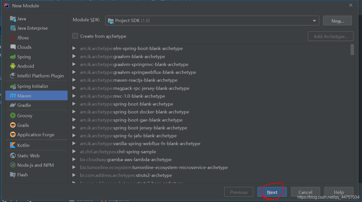
Task: Click the Static Web globe icon
Action: pos(13,156)
